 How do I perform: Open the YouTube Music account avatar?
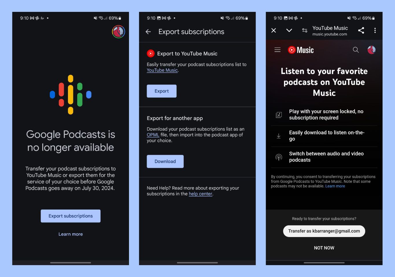[372, 50]
